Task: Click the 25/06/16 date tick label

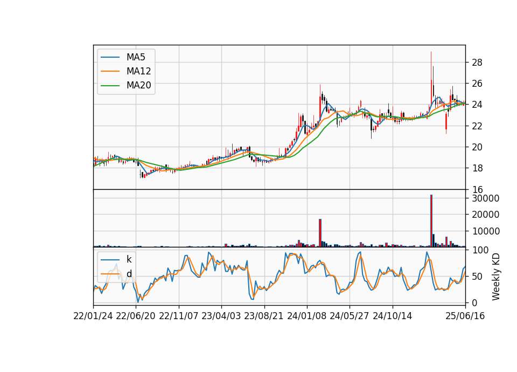Action: point(465,316)
